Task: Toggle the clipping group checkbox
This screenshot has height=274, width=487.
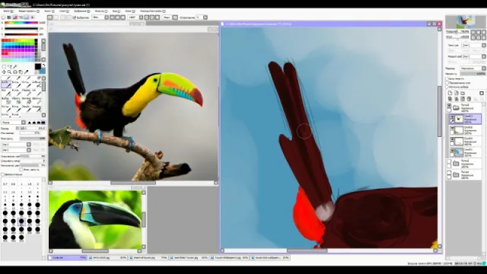Action: (x=447, y=83)
